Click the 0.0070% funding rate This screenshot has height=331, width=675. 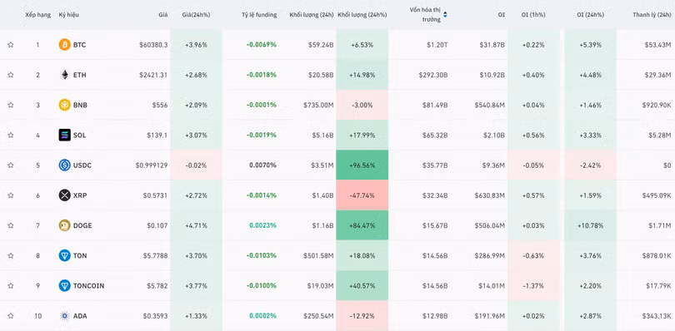(x=263, y=165)
